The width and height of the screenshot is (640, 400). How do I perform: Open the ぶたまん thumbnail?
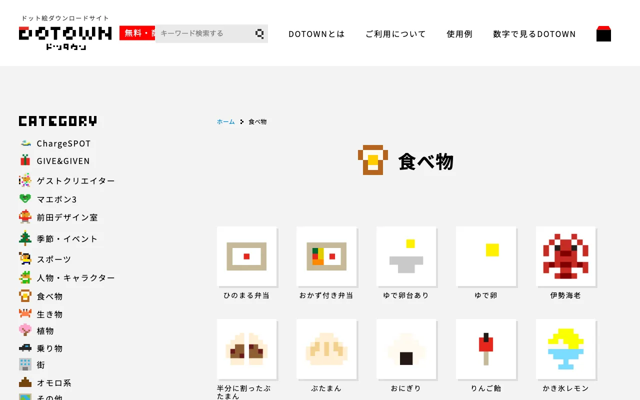[326, 349]
